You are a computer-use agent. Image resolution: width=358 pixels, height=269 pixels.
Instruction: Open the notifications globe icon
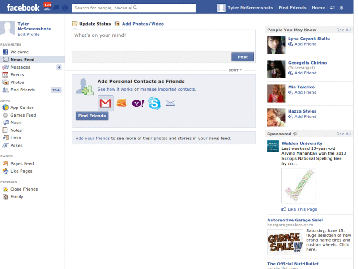tap(65, 8)
